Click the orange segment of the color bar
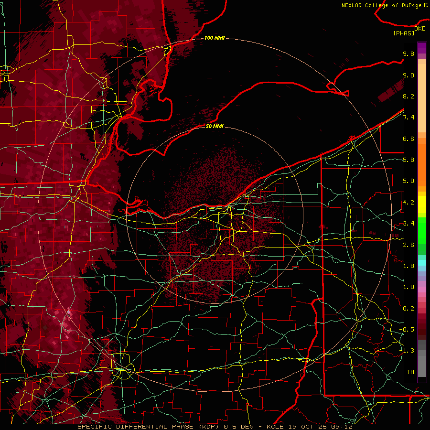430x430 pixels. (x=422, y=164)
